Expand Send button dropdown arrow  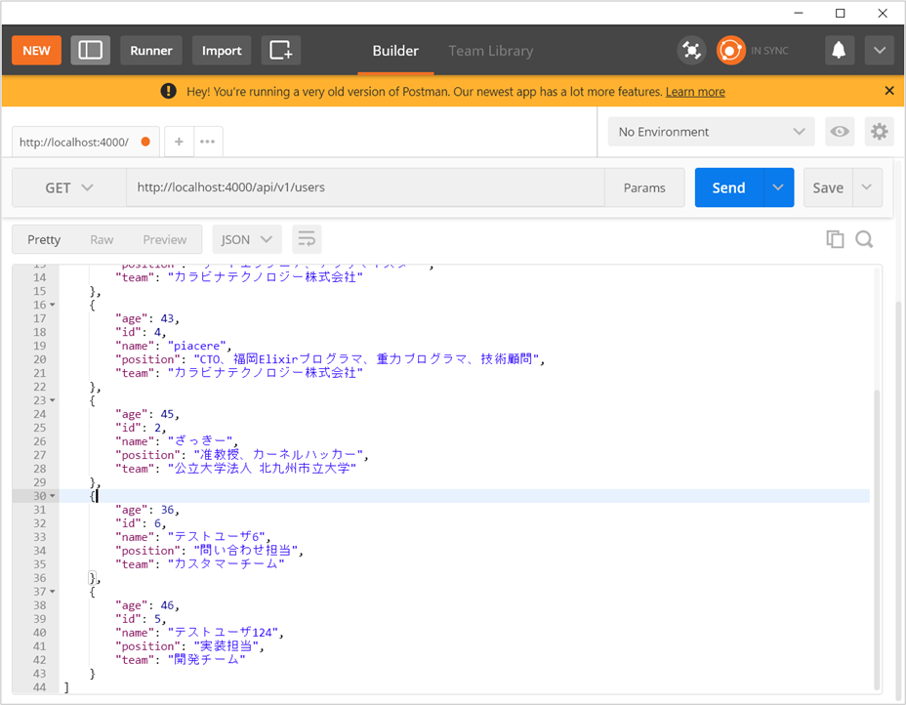pos(778,187)
